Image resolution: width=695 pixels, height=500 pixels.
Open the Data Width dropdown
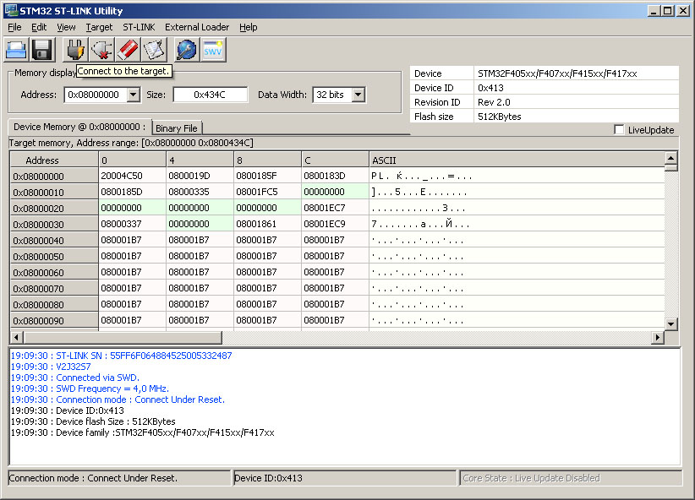coord(358,95)
